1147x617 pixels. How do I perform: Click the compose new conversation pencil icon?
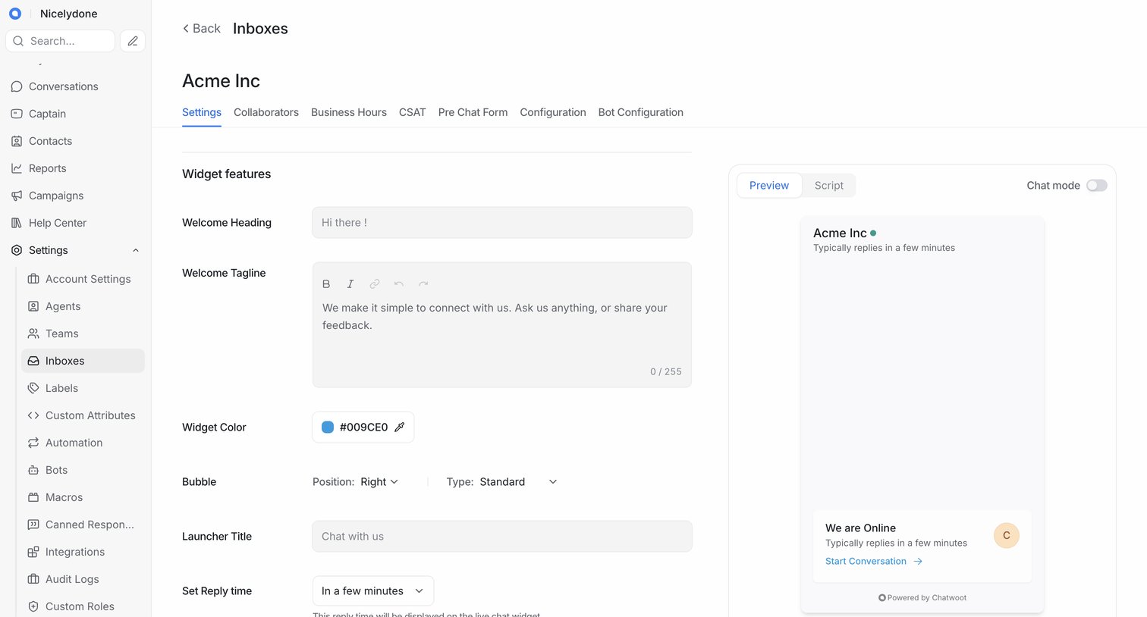tap(133, 41)
